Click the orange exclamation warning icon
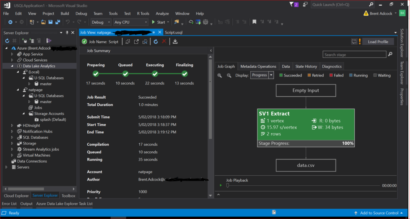The width and height of the screenshot is (410, 219). coord(360,42)
